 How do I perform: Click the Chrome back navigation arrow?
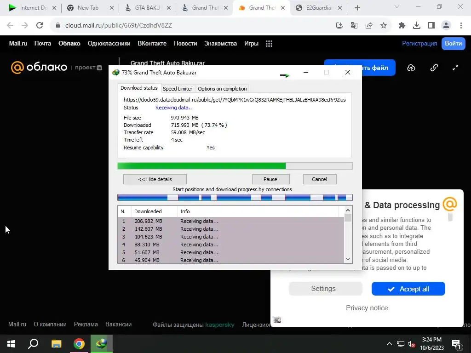click(x=10, y=26)
